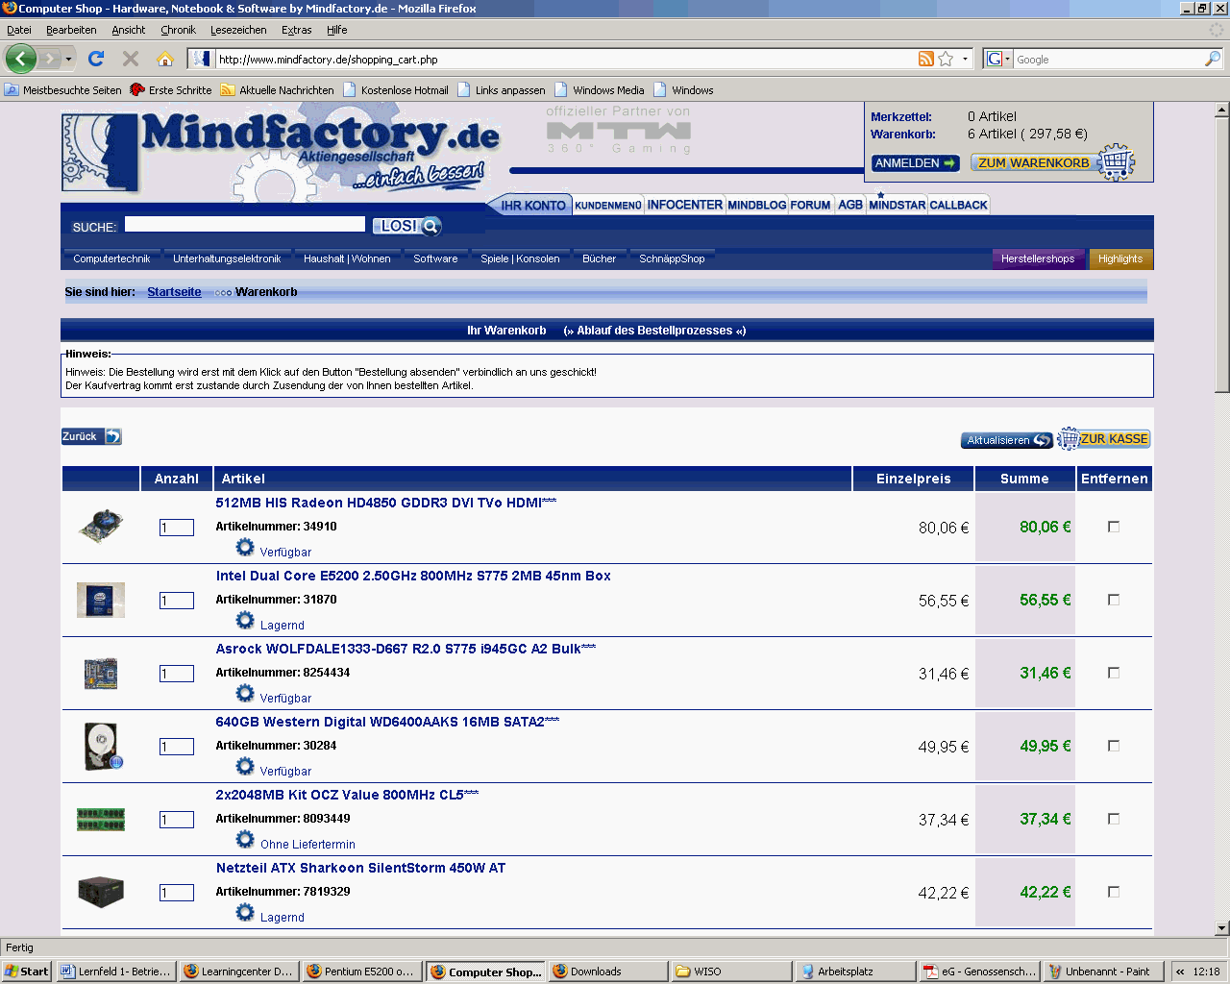The height and width of the screenshot is (984, 1230).
Task: Click the Windows Start button
Action: click(27, 972)
